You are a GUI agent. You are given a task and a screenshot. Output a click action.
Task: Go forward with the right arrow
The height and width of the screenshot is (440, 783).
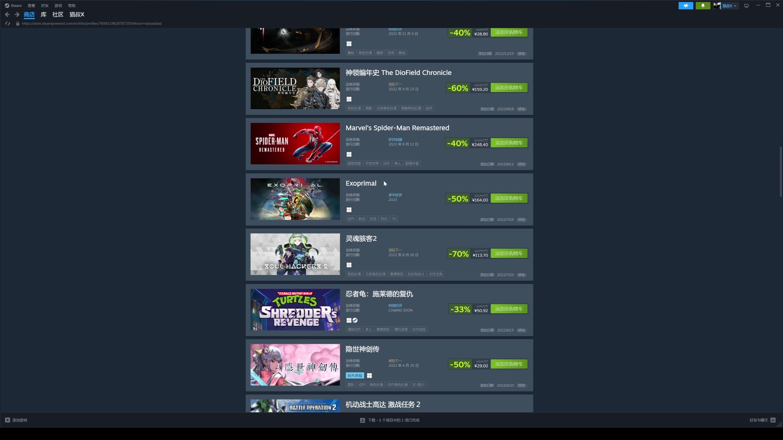pyautogui.click(x=17, y=15)
